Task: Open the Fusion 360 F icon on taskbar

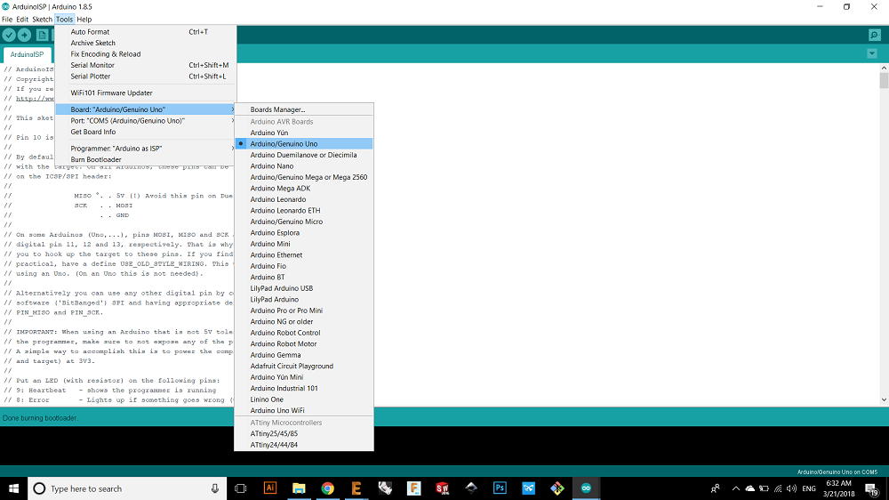Action: [x=414, y=488]
